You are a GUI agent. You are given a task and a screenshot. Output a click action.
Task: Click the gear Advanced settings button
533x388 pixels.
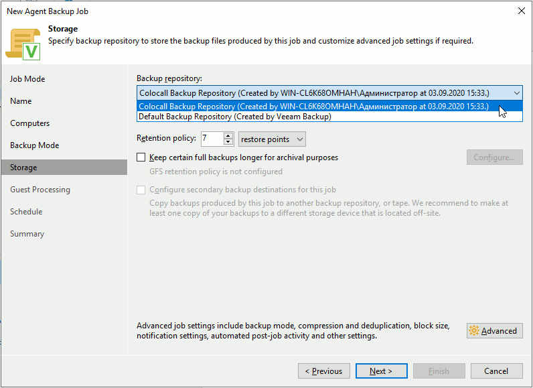pos(494,330)
